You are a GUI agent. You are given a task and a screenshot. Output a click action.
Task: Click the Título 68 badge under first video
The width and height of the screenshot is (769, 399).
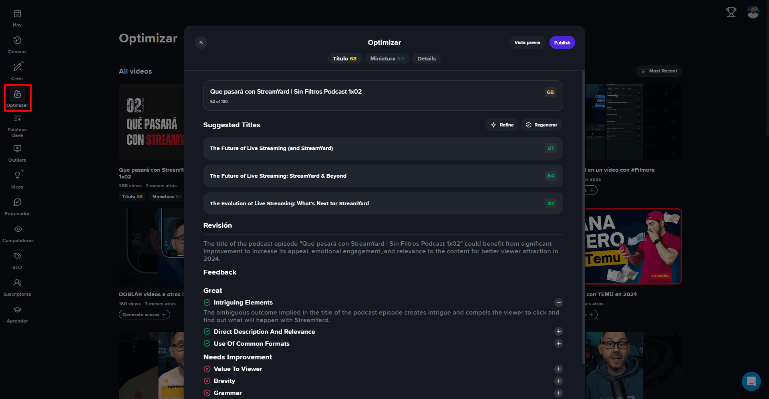click(x=132, y=196)
